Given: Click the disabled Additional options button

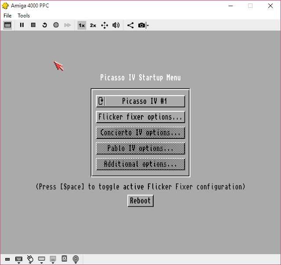Looking at the screenshot, I should point(140,164).
